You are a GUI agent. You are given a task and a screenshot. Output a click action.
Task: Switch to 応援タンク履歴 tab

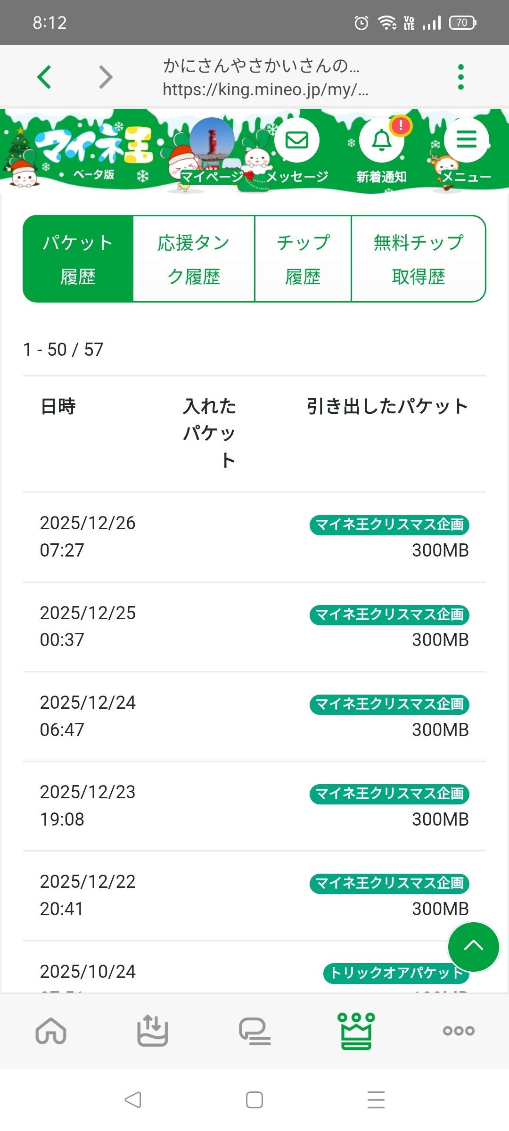coord(194,259)
